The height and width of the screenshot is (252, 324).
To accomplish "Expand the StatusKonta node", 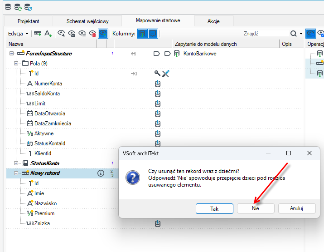I will pyautogui.click(x=16, y=163).
